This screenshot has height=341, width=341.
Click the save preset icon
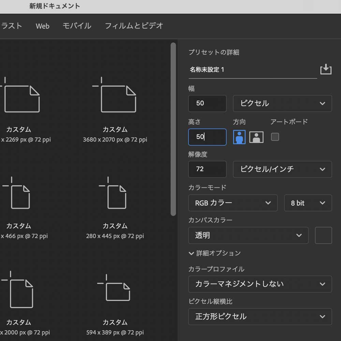pyautogui.click(x=326, y=70)
